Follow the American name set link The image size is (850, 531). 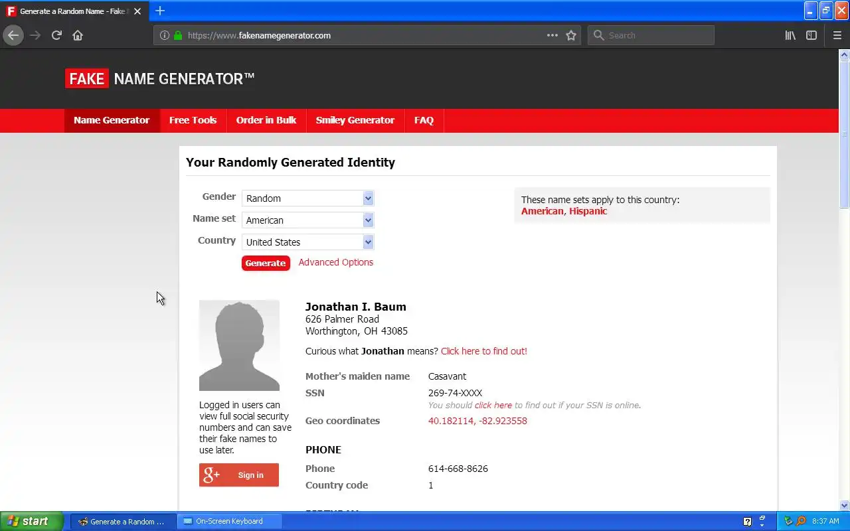543,211
